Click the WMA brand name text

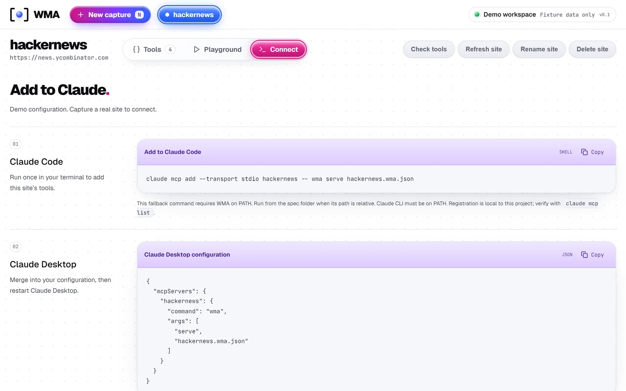[x=47, y=14]
